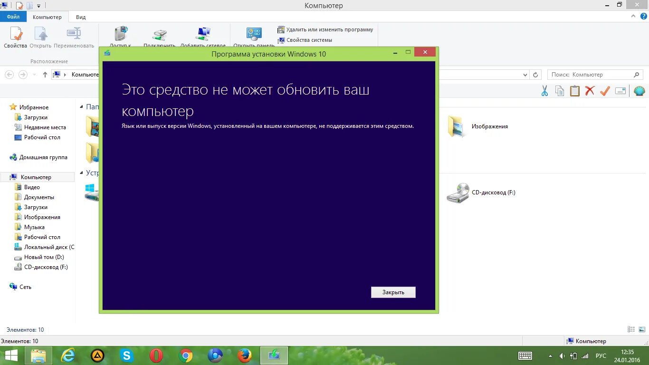Click the Up one level arrow
Screen dimensions: 649x365
click(x=45, y=75)
